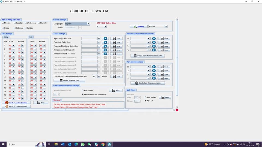Viewport: 262px width, 147px height.
Task: Expand the Select Disc dropdown
Action: (105, 27)
